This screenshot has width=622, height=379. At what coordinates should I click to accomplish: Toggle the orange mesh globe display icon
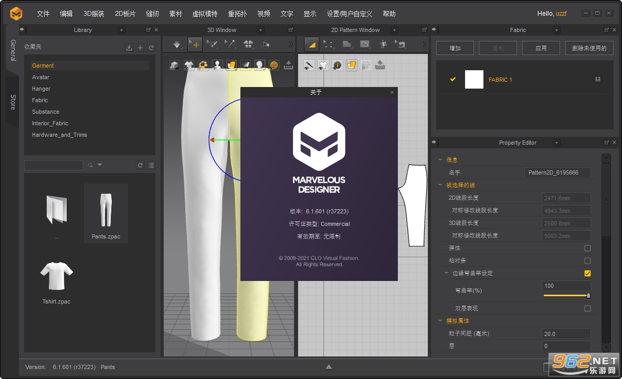click(273, 66)
